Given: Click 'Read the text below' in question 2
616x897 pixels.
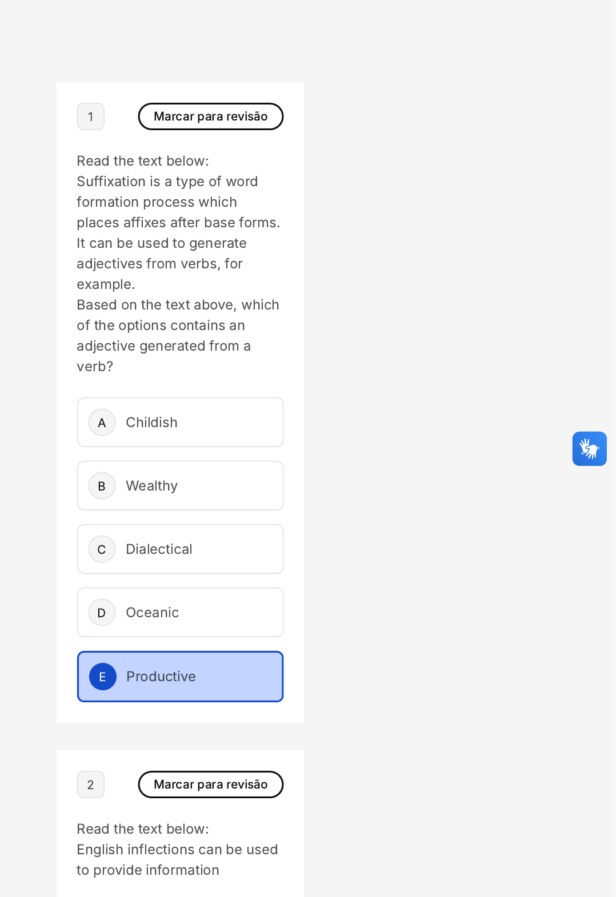Looking at the screenshot, I should 143,829.
